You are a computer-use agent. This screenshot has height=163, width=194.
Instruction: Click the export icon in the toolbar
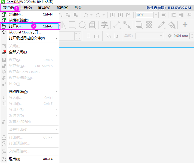[x=121, y=15]
